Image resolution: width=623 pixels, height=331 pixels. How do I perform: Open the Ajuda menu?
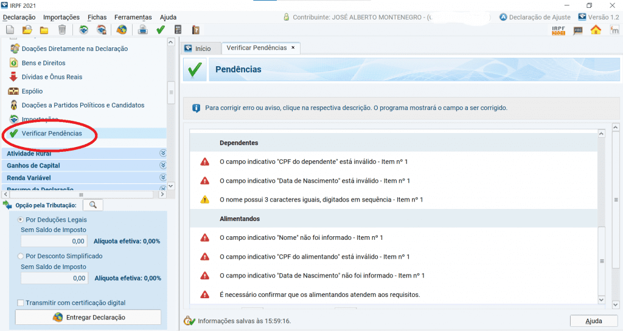[168, 17]
